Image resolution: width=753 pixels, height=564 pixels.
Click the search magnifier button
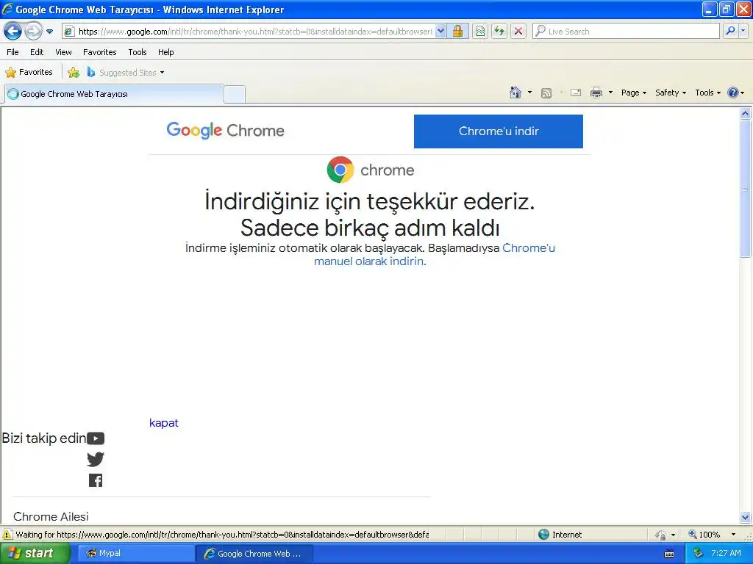(x=730, y=32)
